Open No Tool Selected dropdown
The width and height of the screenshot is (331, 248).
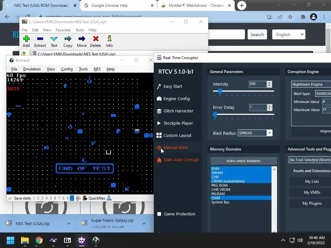tap(310, 160)
